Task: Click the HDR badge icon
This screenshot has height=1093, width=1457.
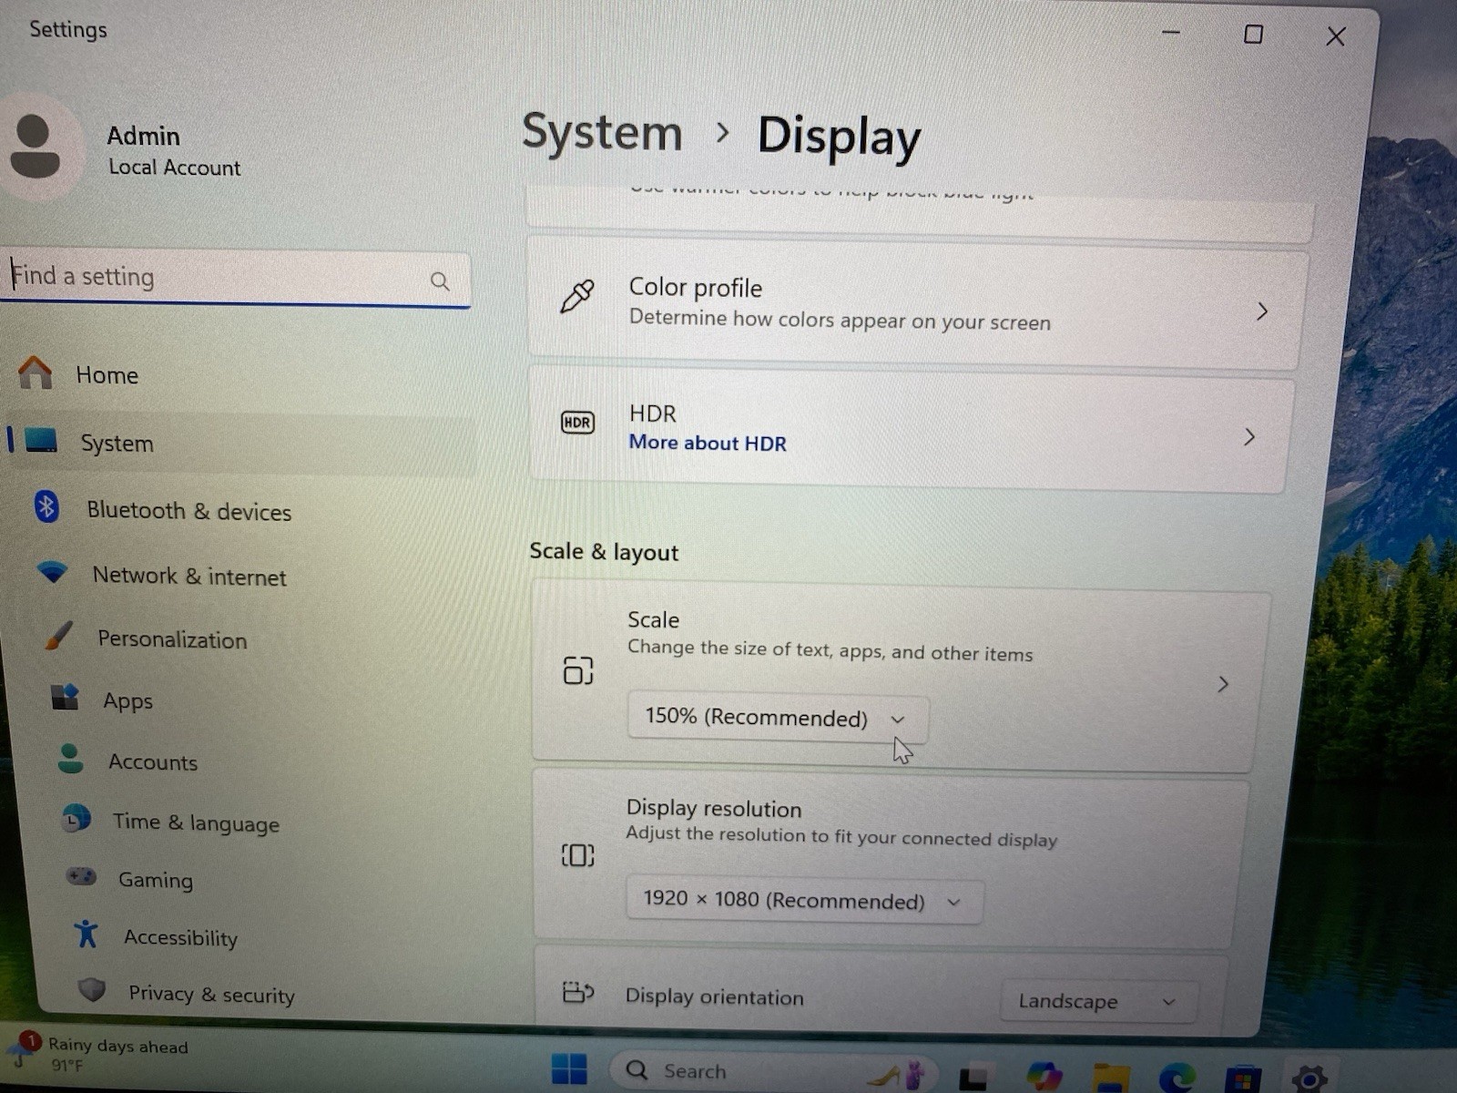Action: pyautogui.click(x=577, y=423)
